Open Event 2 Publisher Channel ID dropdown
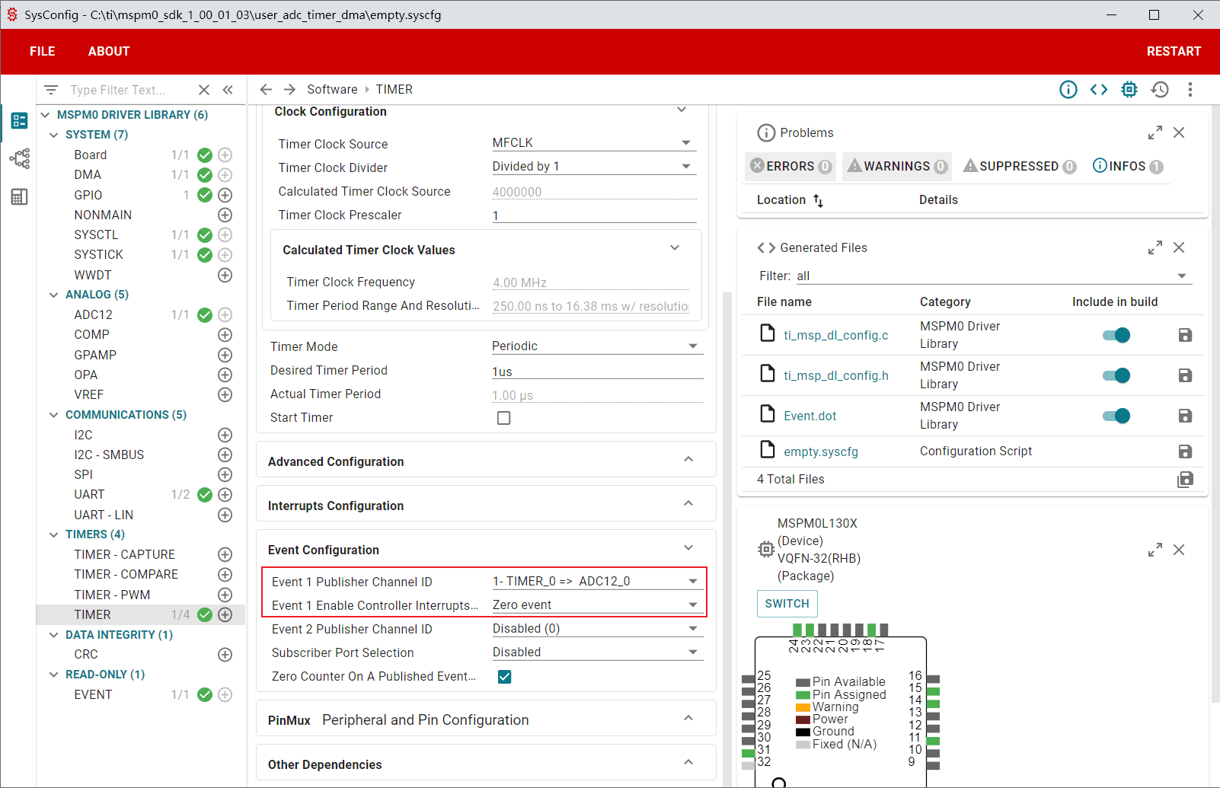 point(597,629)
